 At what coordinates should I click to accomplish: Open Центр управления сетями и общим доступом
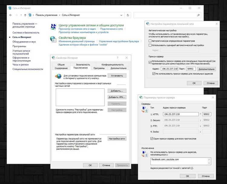pyautogui.click(x=91, y=25)
